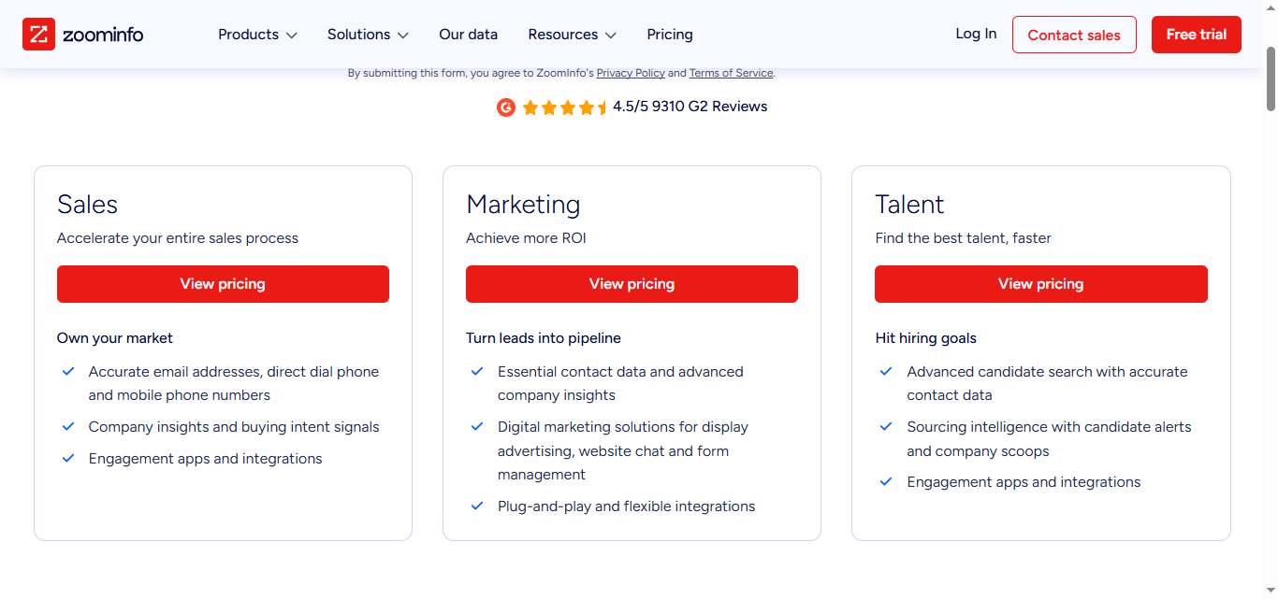Click checkmark beside 'Accurate email addresses' feature
The width and height of the screenshot is (1278, 599).
(68, 371)
